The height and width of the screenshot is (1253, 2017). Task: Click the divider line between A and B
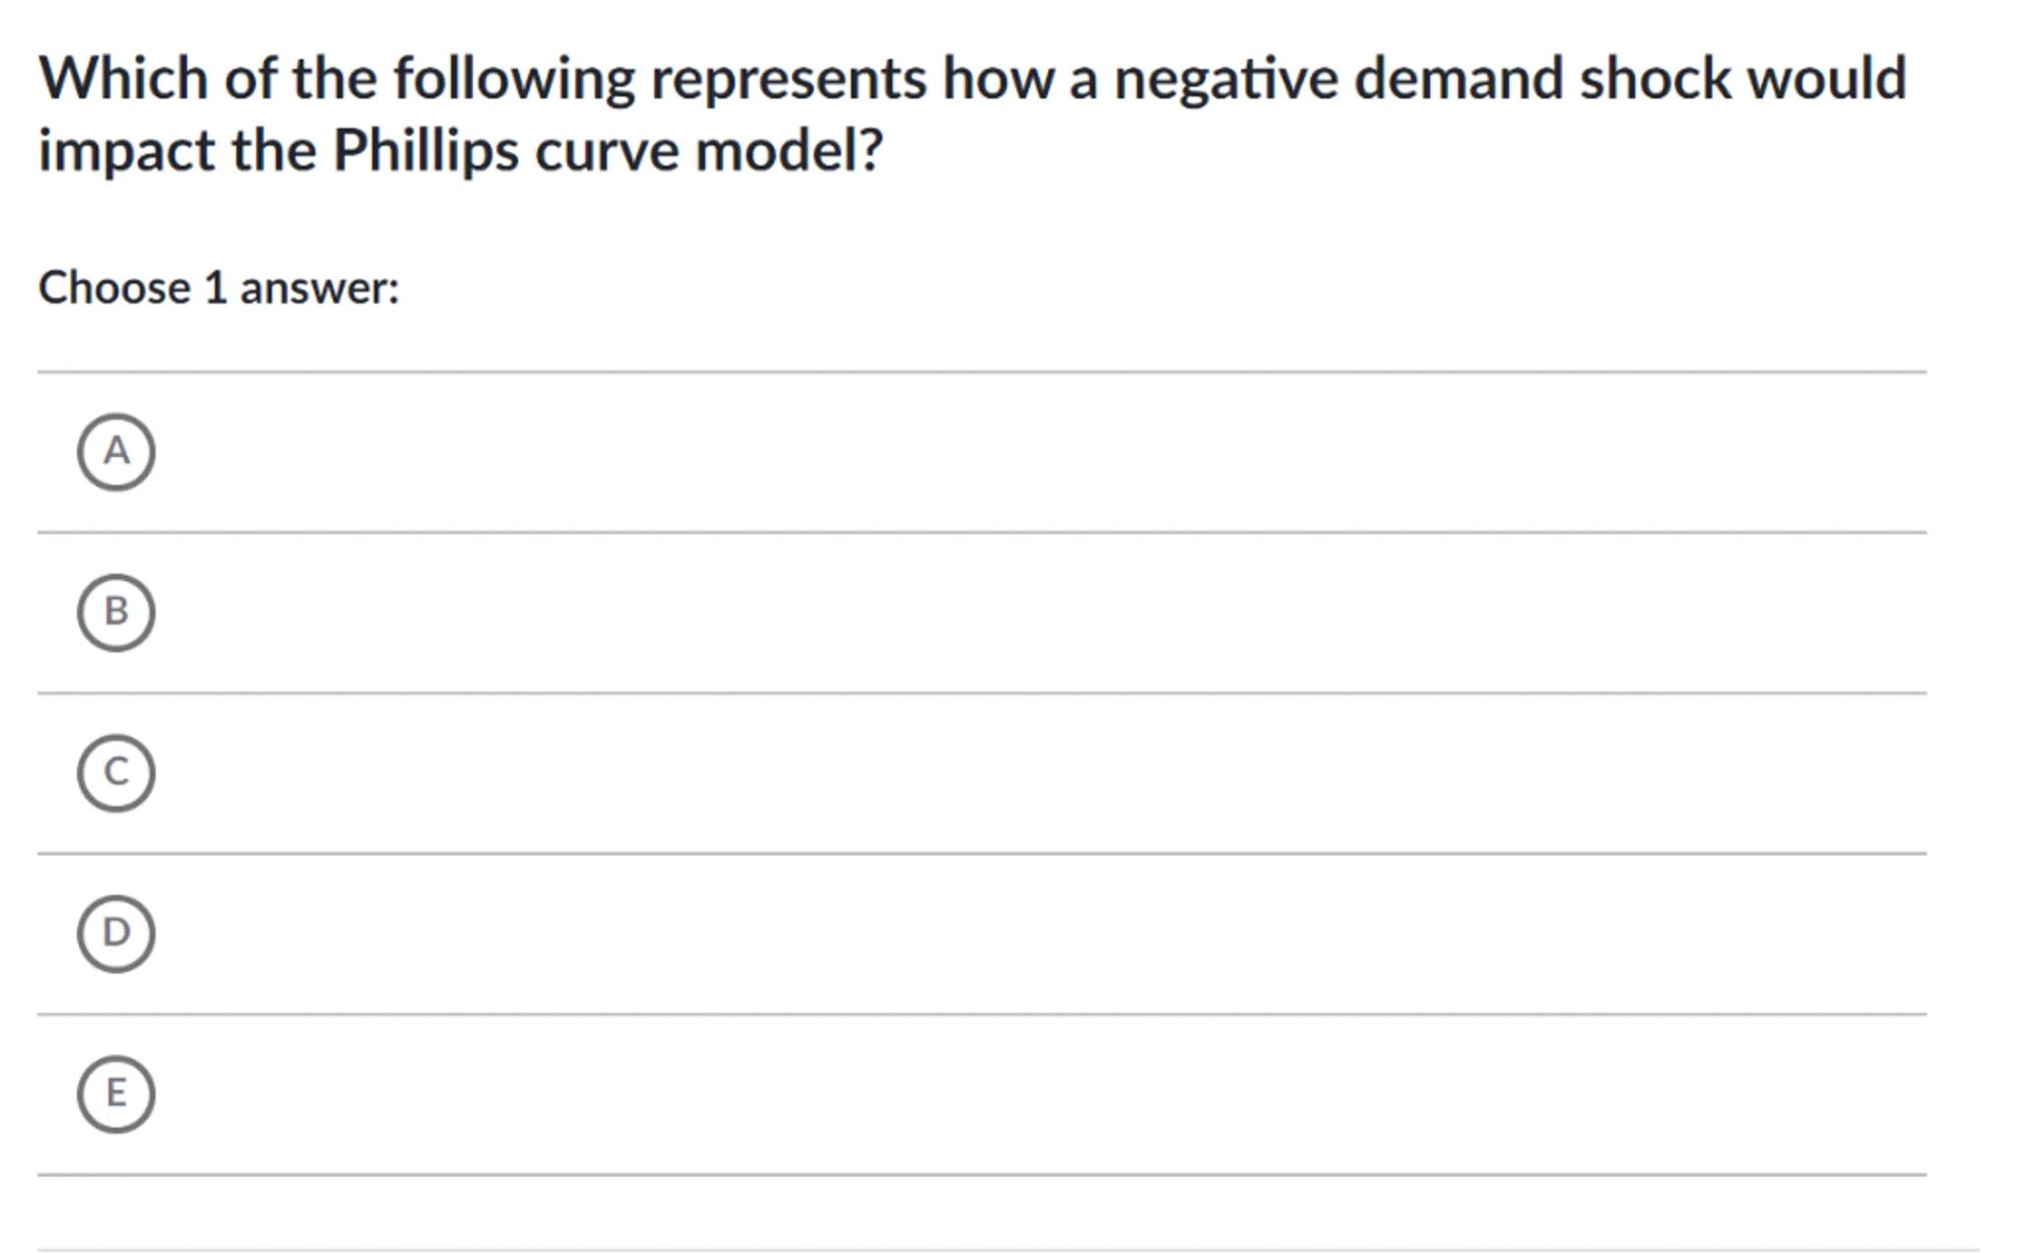click(x=981, y=533)
